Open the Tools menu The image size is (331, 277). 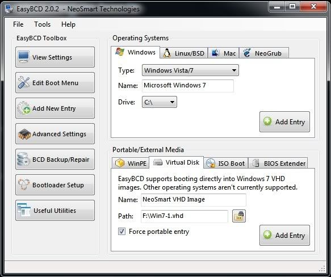coord(42,24)
